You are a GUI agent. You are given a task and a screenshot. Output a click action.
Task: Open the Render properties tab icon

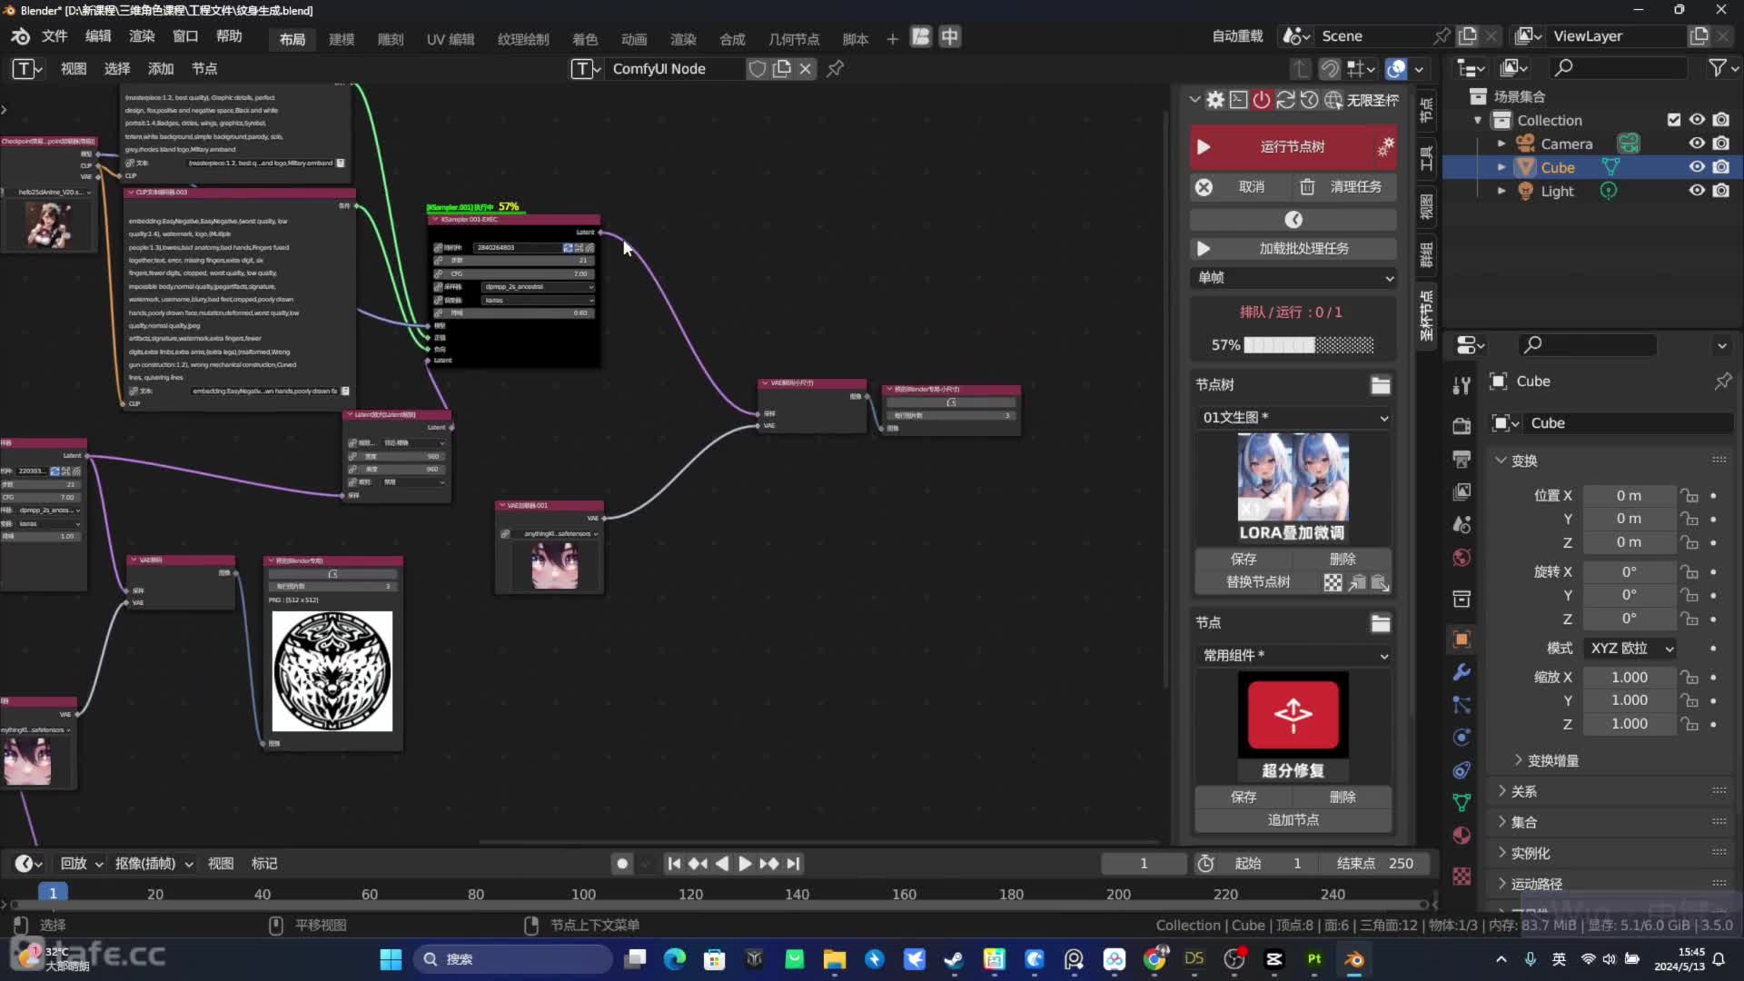[x=1462, y=426]
